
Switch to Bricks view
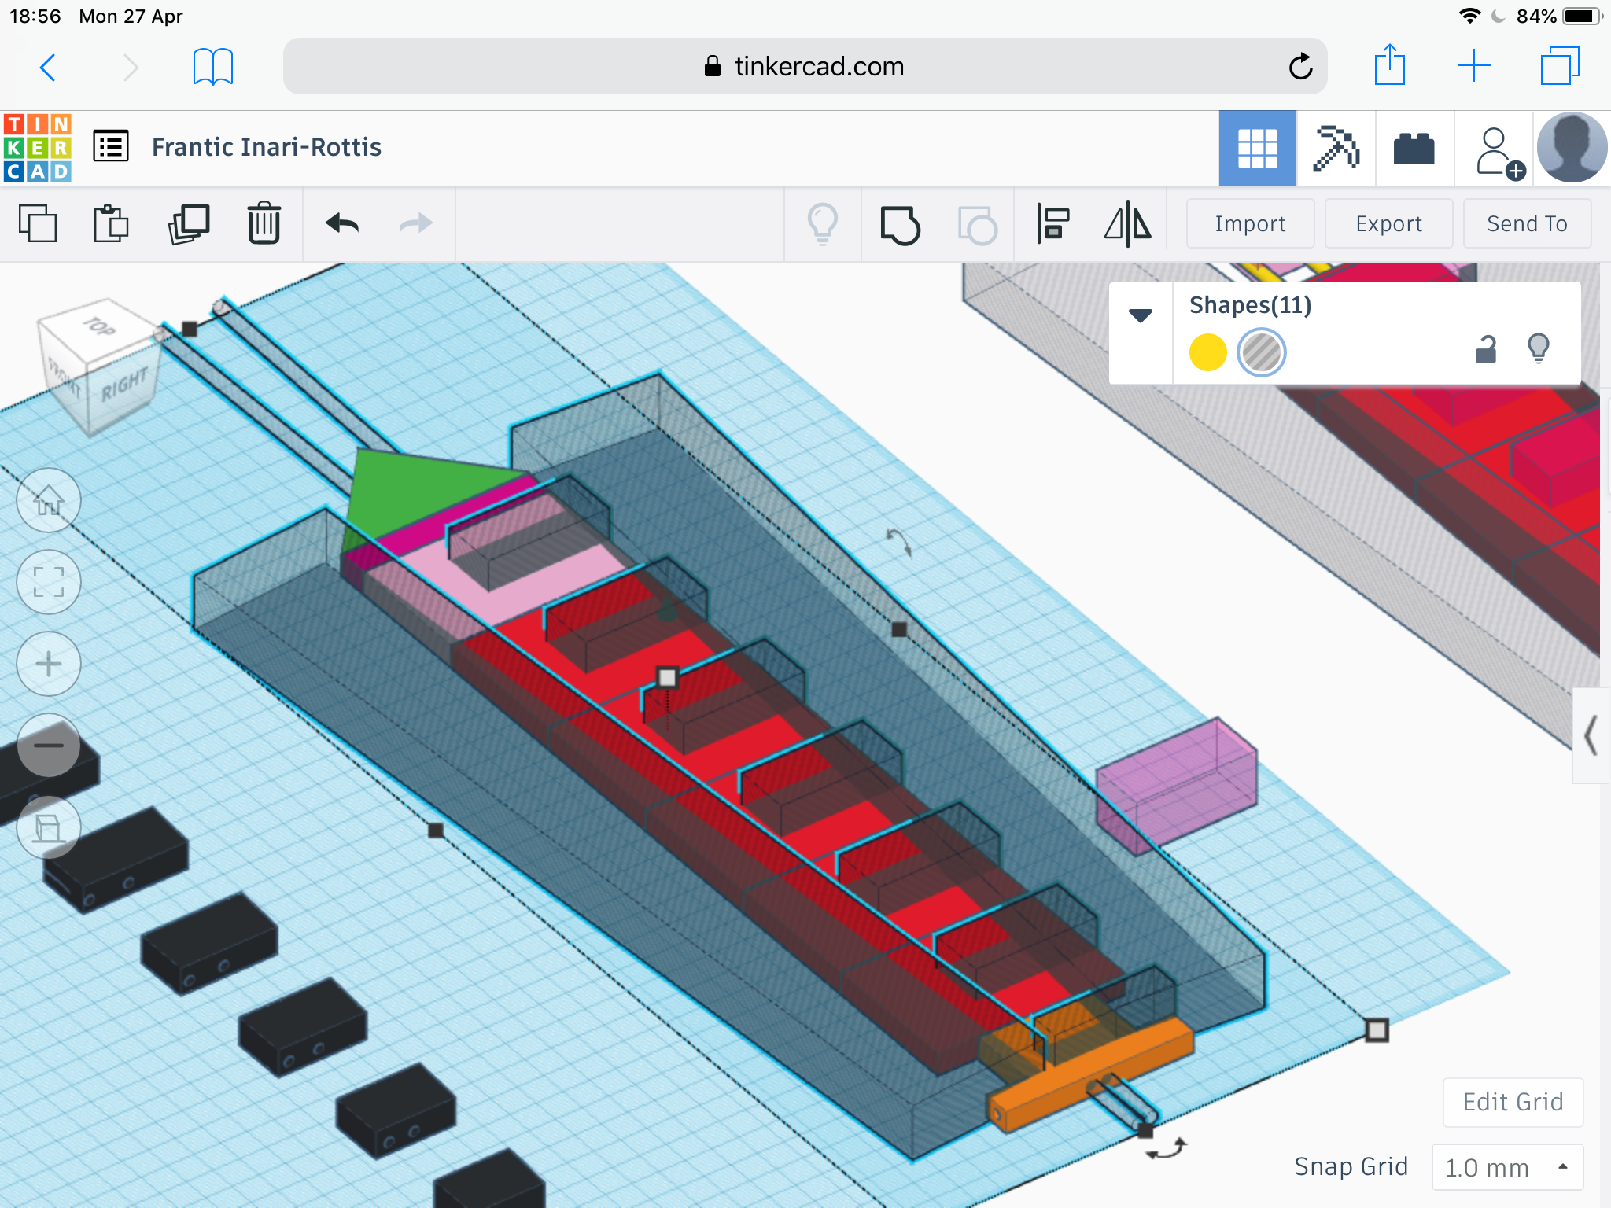[1414, 148]
